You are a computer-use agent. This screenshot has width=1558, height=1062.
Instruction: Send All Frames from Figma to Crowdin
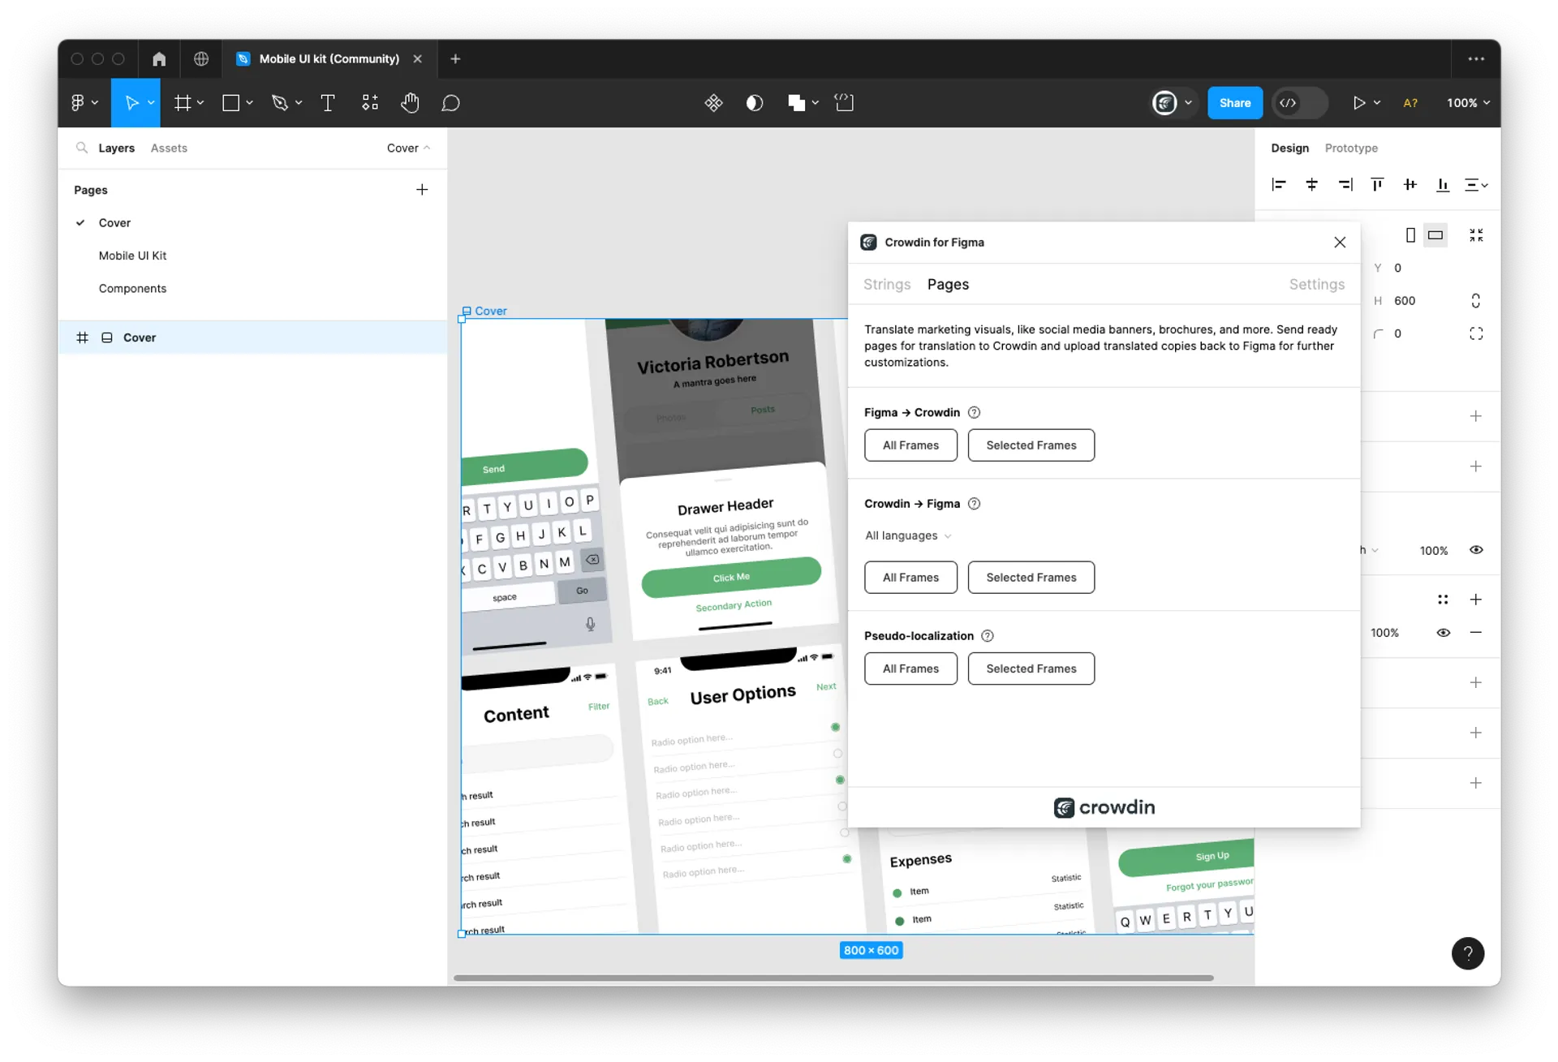pos(910,445)
